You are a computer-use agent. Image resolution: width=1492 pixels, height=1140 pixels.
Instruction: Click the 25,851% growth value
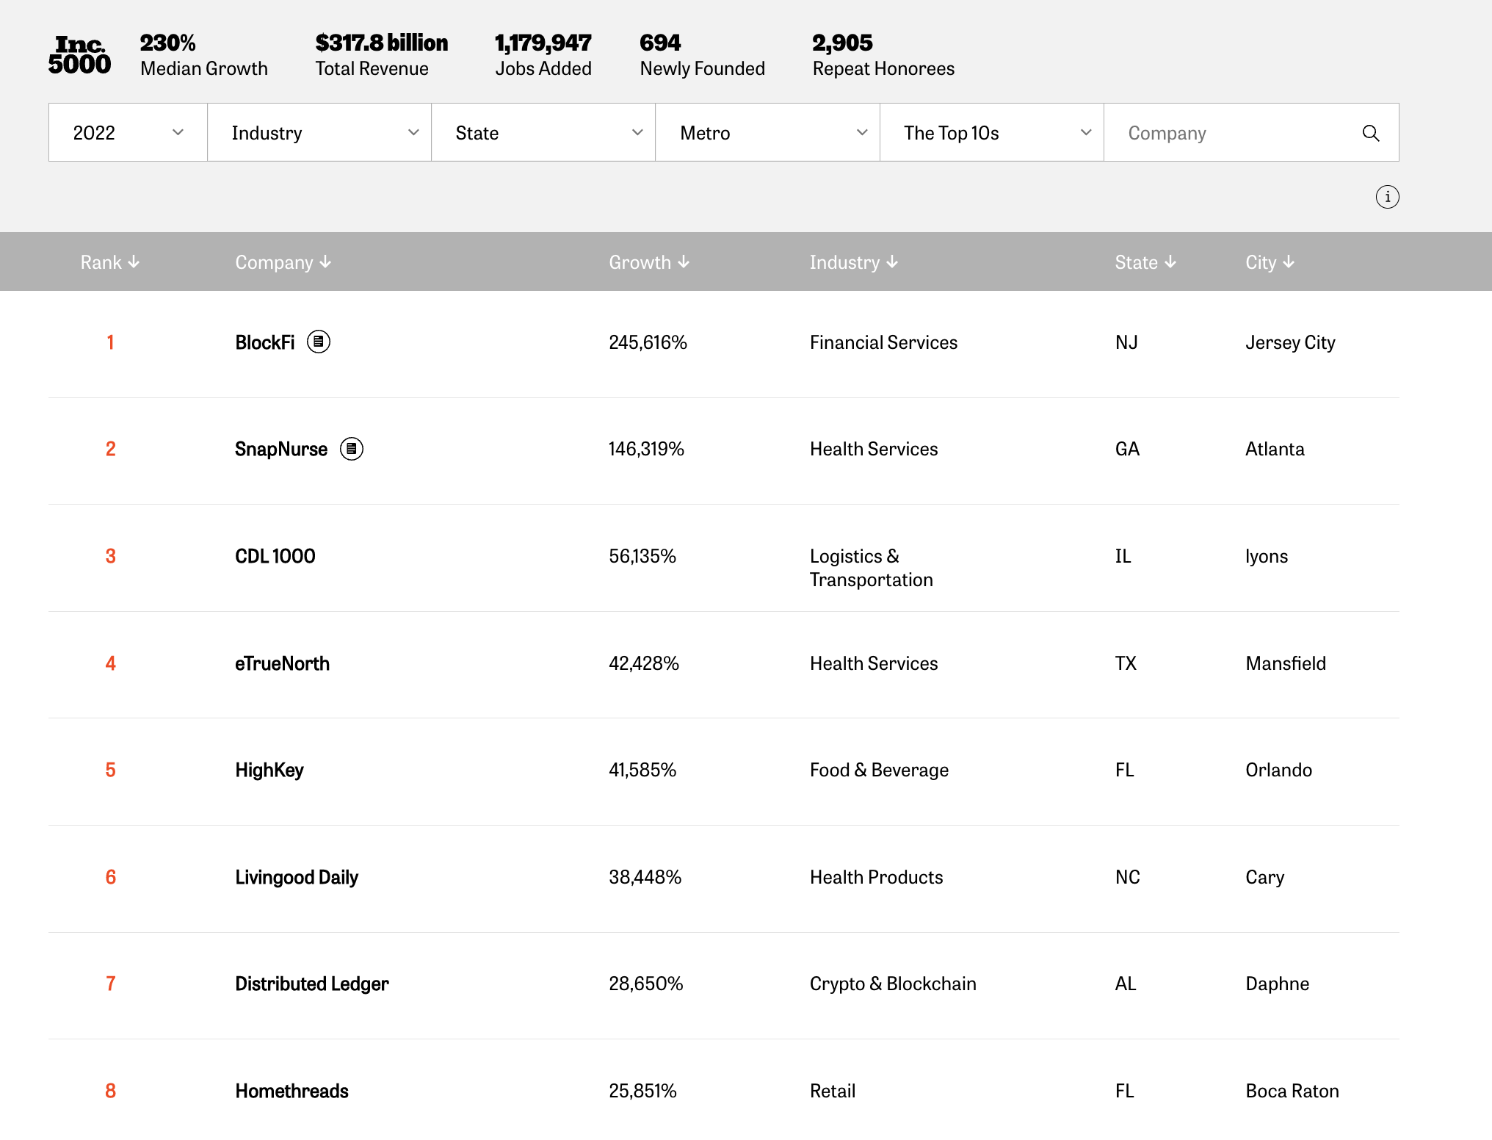point(643,1091)
